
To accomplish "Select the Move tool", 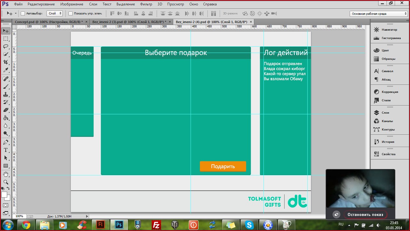I will pyautogui.click(x=6, y=31).
